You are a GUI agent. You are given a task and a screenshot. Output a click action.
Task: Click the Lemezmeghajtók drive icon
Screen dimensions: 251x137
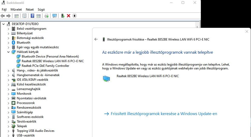13,90
